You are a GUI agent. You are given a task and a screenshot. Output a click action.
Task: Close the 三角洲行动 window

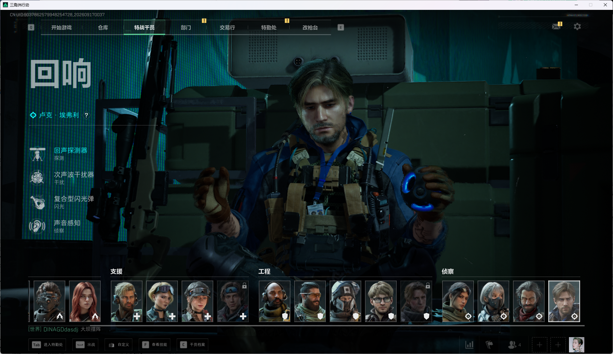click(605, 5)
